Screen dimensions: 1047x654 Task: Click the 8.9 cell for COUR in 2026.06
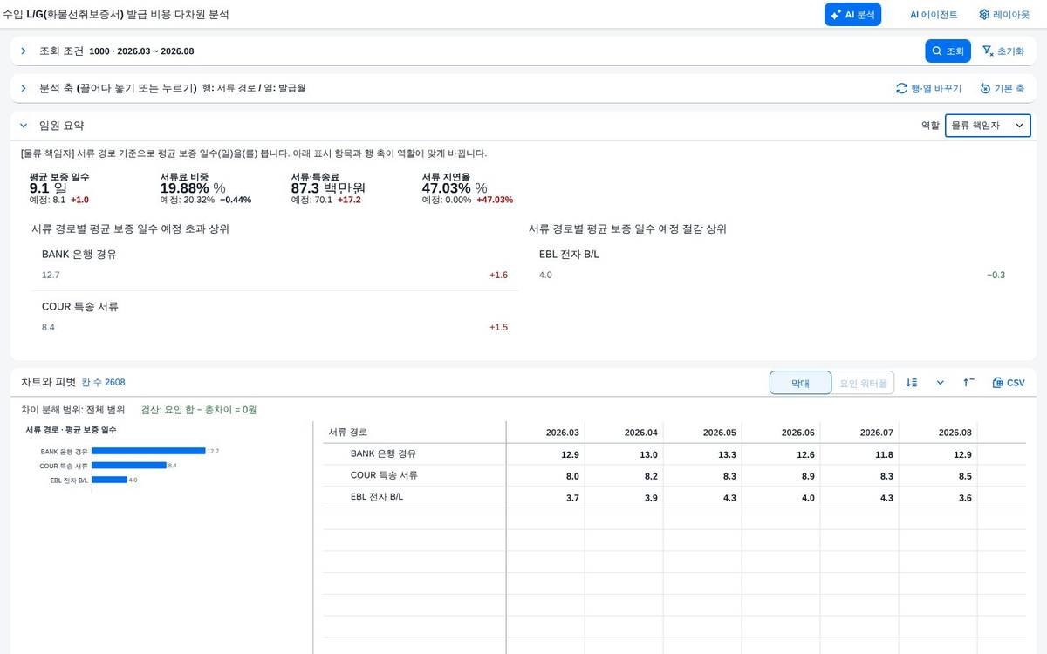point(781,475)
